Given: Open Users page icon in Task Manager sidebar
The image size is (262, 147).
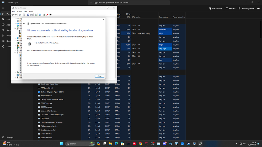Looking at the screenshot, I should pyautogui.click(x=3, y=36).
